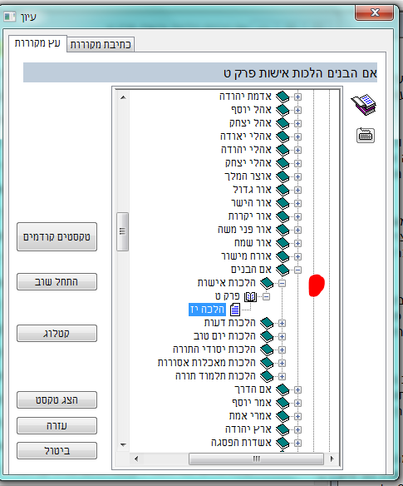403x486 pixels.
Task: Click the vertical scrollbar thumb of the tree
Action: point(123,231)
